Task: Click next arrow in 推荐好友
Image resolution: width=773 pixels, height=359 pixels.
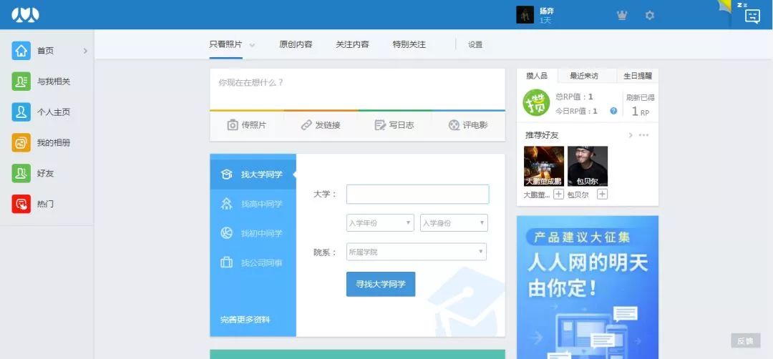Action: tap(631, 135)
